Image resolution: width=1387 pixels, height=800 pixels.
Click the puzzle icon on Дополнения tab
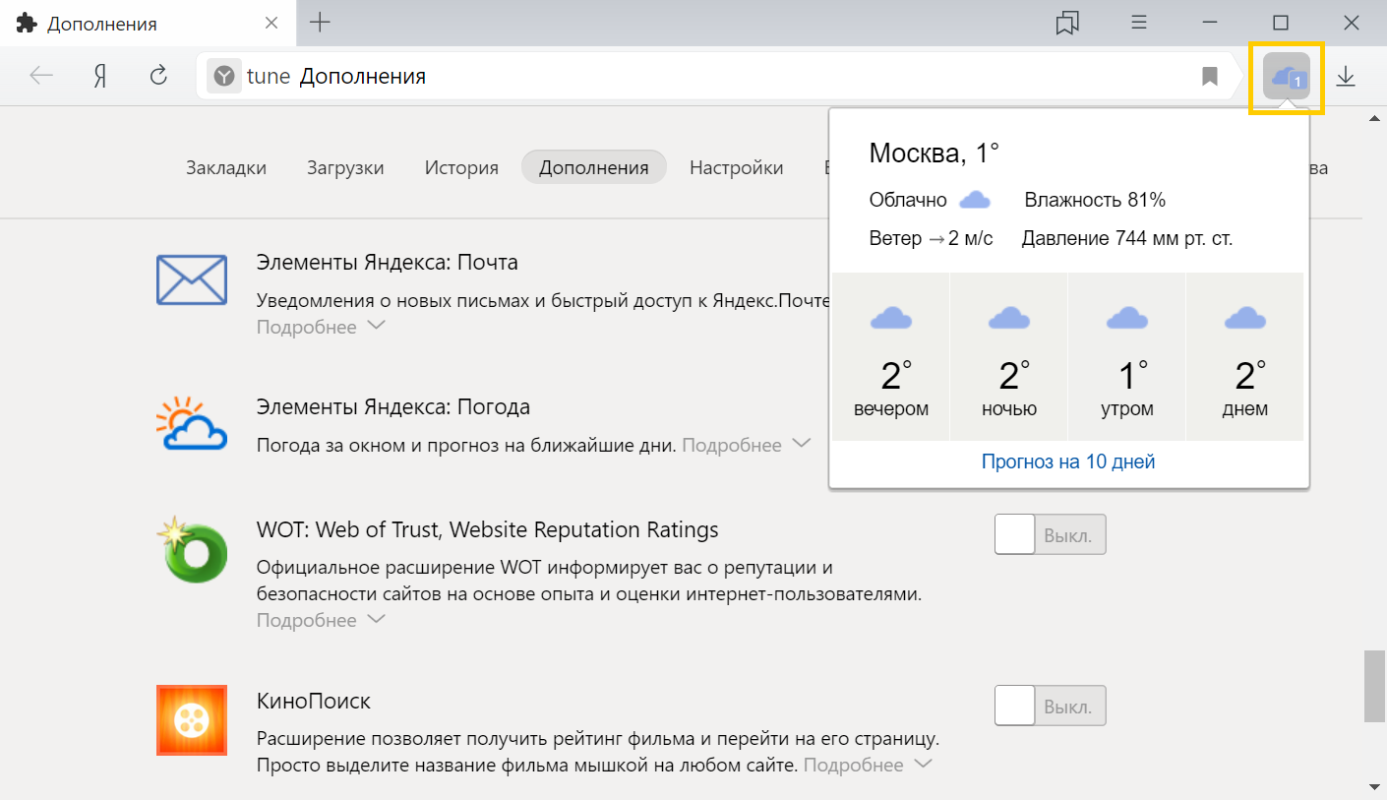click(27, 24)
